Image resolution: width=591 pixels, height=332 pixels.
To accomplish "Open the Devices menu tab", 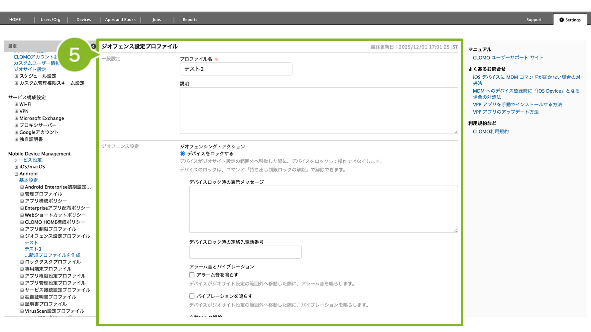I will point(84,20).
